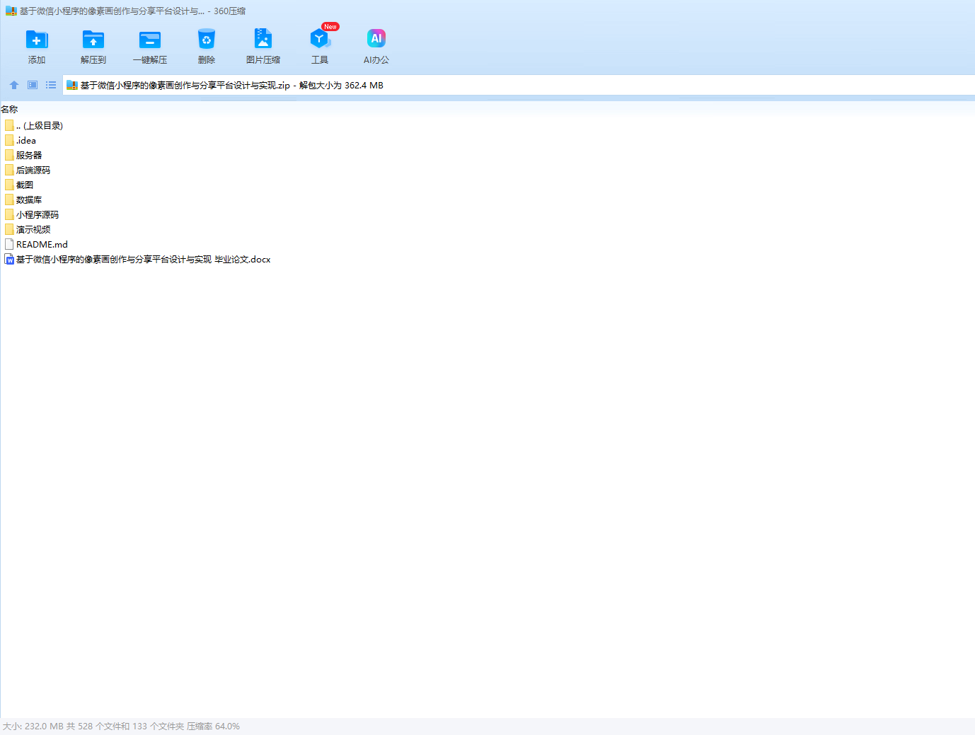This screenshot has height=735, width=975.
Task: Select the .idea folder icon
Action: tap(9, 140)
